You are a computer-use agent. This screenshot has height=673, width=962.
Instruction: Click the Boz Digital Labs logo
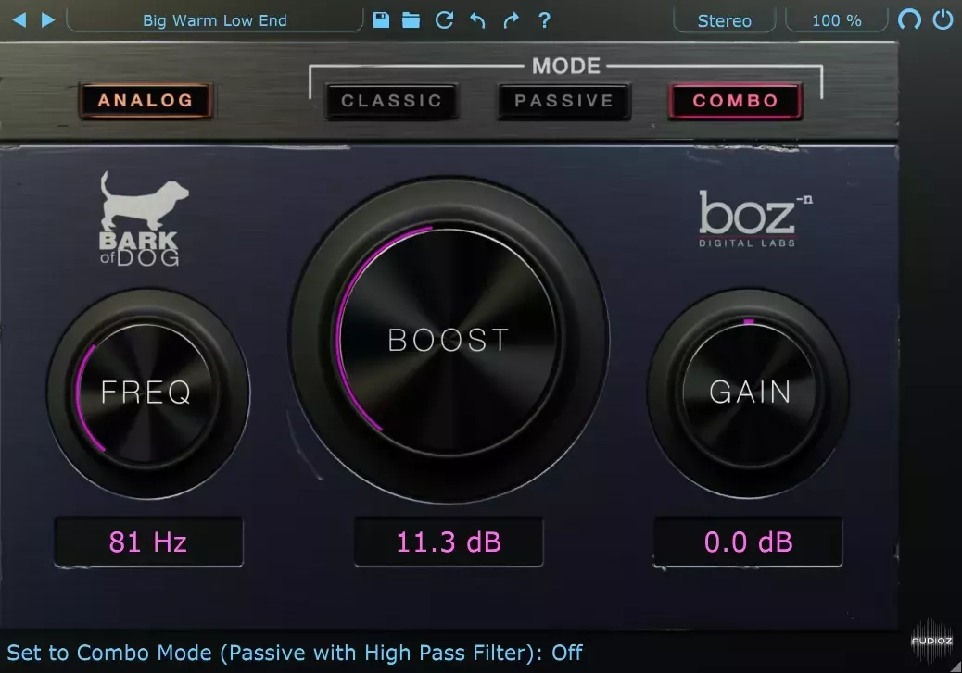[754, 218]
